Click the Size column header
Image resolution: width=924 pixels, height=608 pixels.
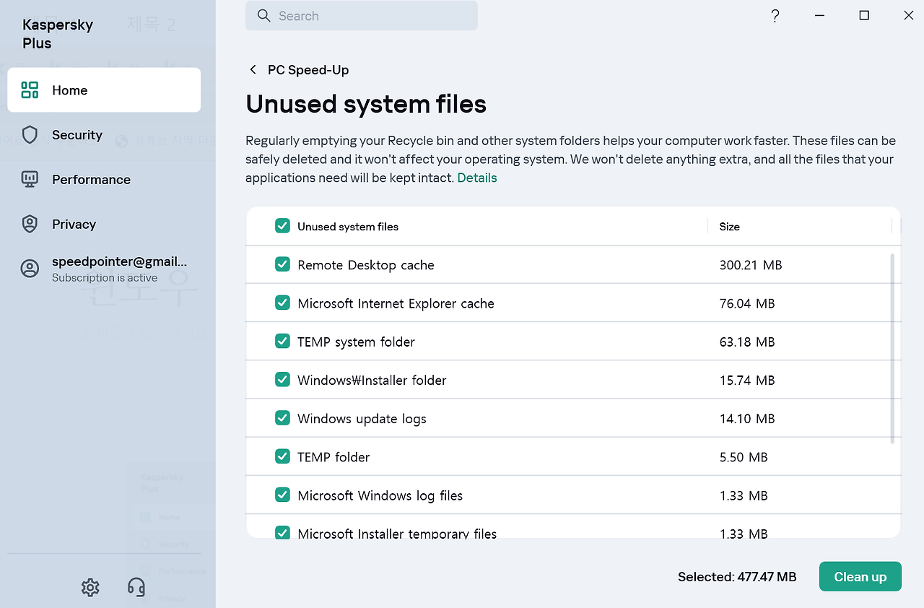[x=729, y=227]
